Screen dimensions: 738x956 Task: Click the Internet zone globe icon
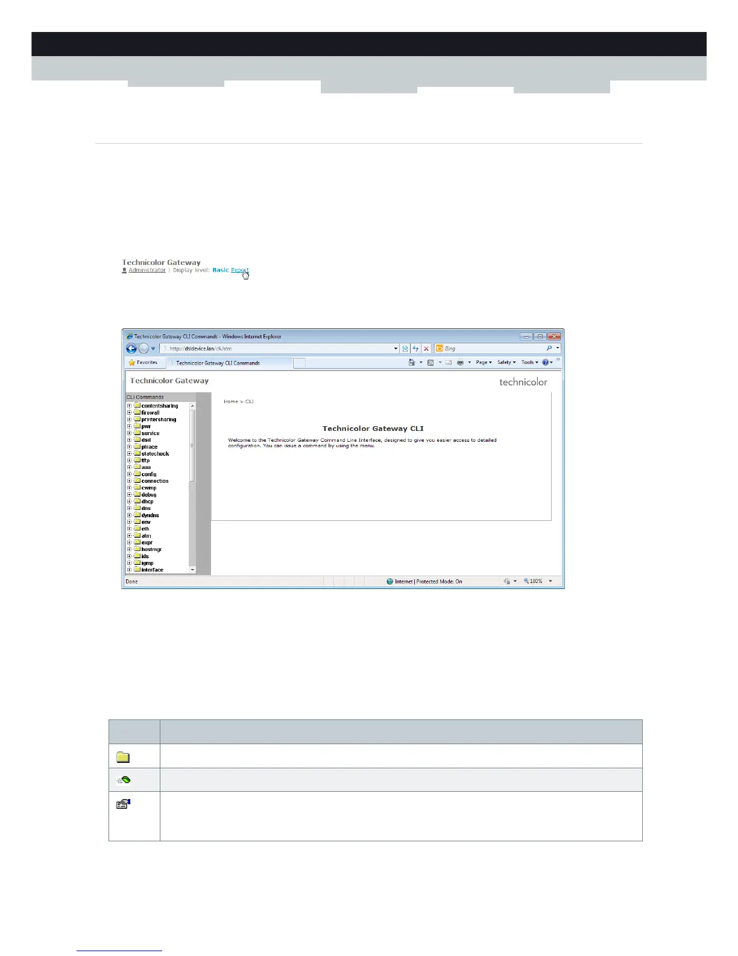click(390, 581)
